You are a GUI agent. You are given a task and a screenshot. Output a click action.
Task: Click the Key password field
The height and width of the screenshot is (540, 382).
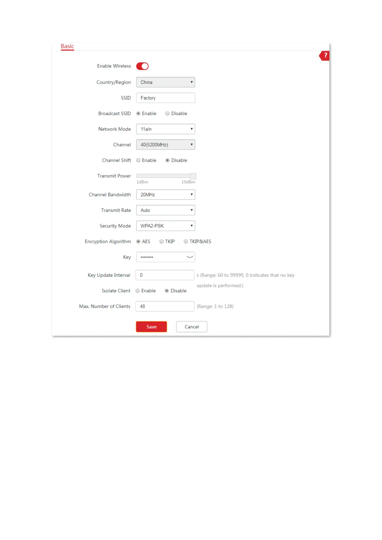166,257
